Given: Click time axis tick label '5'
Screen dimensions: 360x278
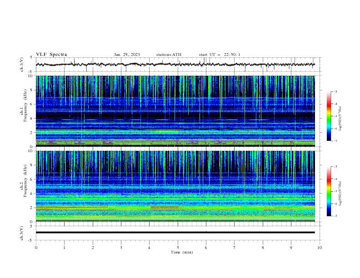Looking at the screenshot, I should point(178,248).
